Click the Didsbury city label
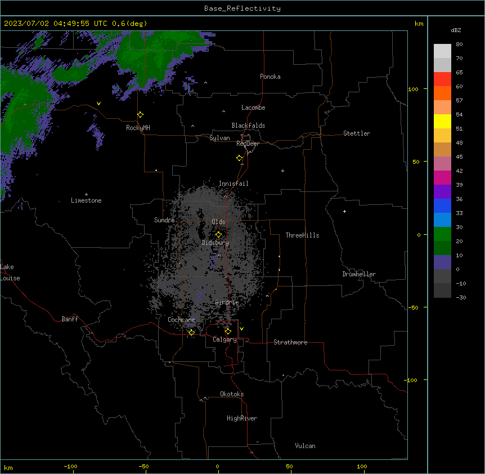Screen dimensions: 485x474 [215, 243]
